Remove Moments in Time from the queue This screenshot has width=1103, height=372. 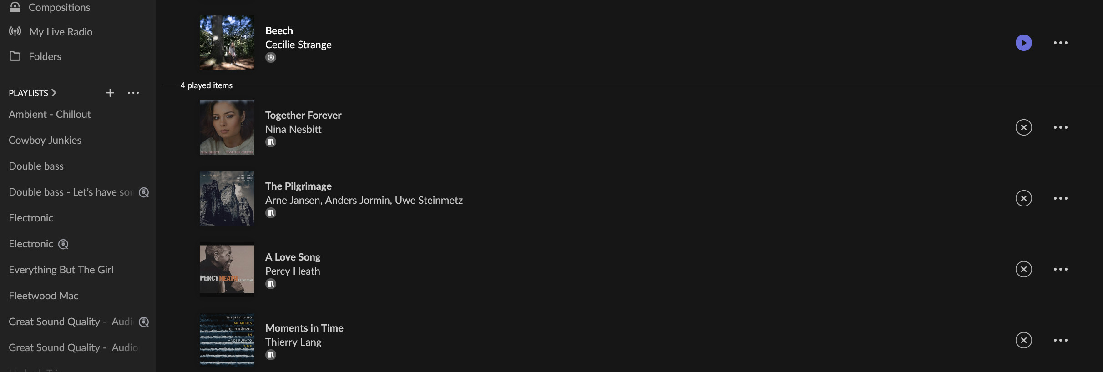1023,340
